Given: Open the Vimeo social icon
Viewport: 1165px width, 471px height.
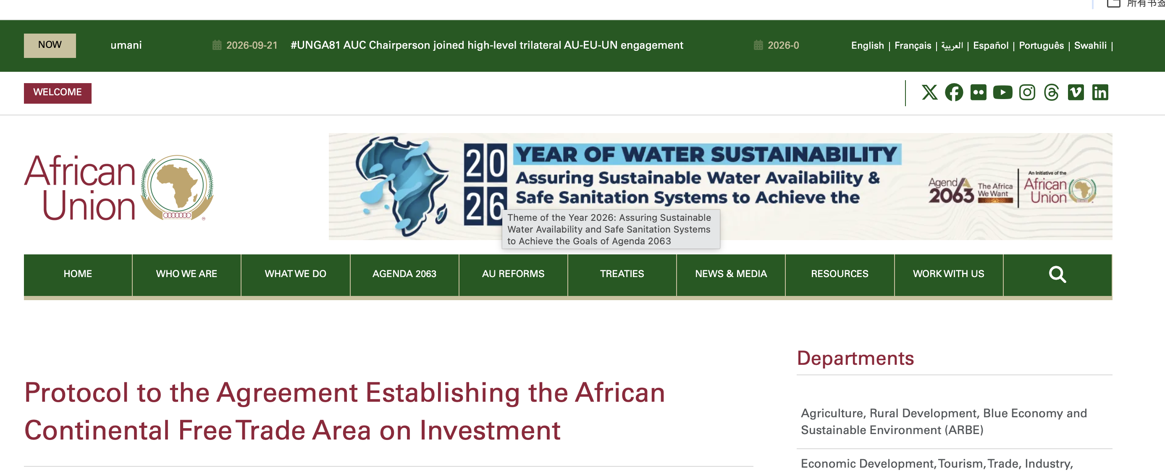Looking at the screenshot, I should click(x=1076, y=92).
